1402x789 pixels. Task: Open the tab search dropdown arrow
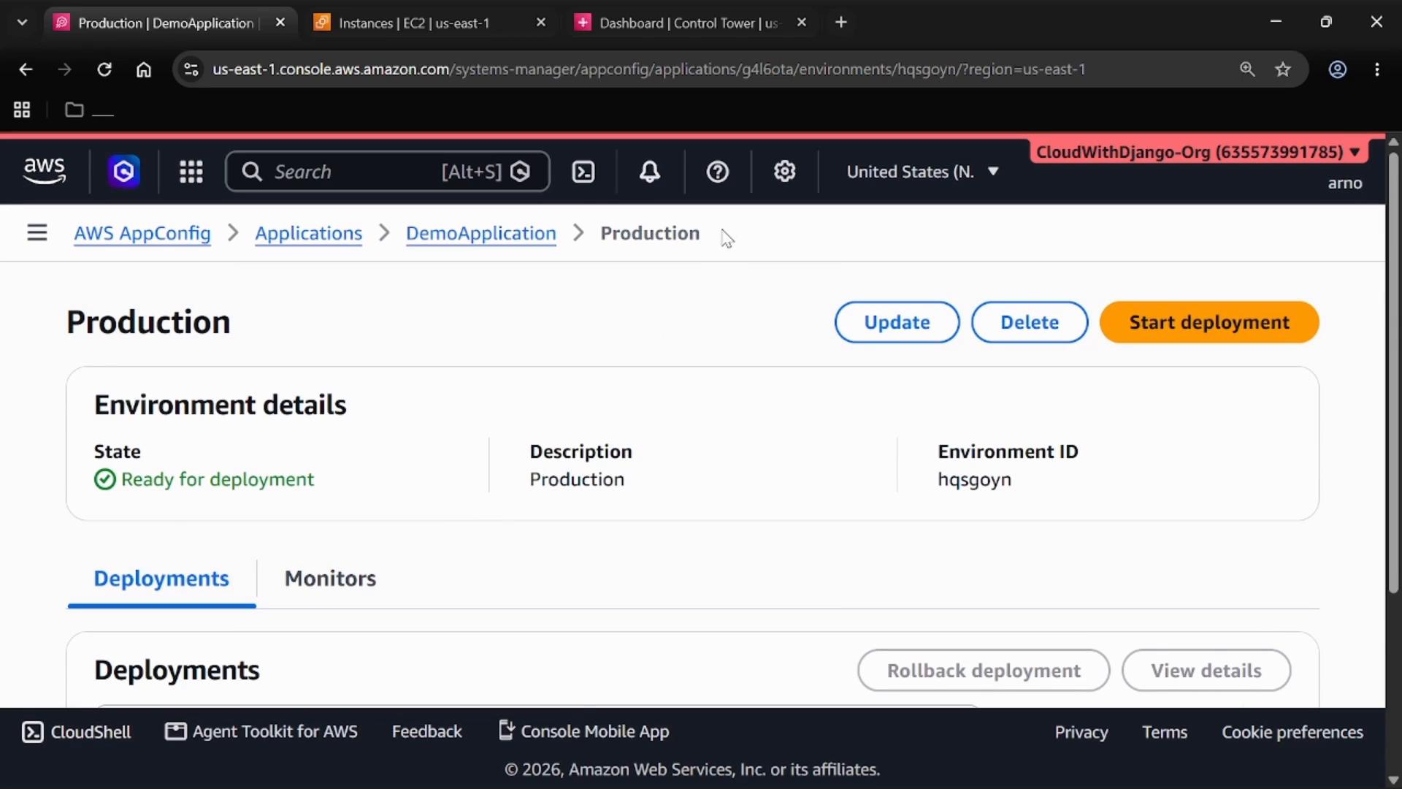point(23,23)
